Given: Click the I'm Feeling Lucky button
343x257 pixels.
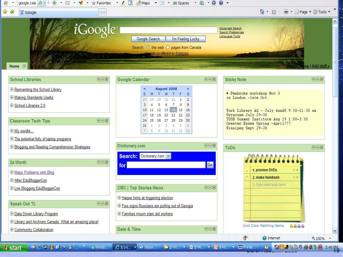Looking at the screenshot, I should pyautogui.click(x=186, y=39).
